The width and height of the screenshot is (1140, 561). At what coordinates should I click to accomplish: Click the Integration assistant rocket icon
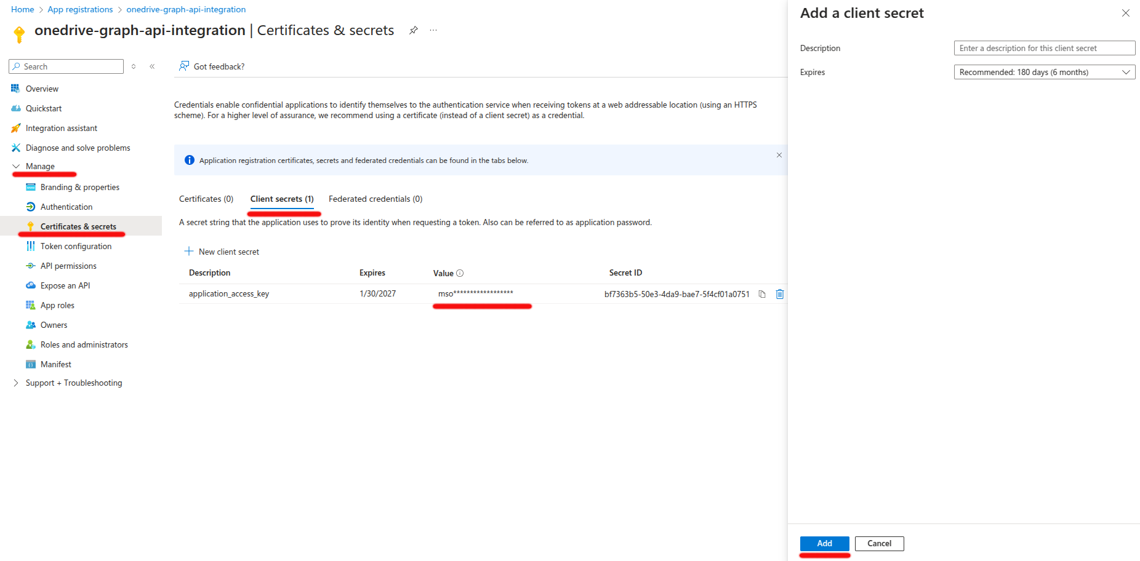tap(15, 128)
